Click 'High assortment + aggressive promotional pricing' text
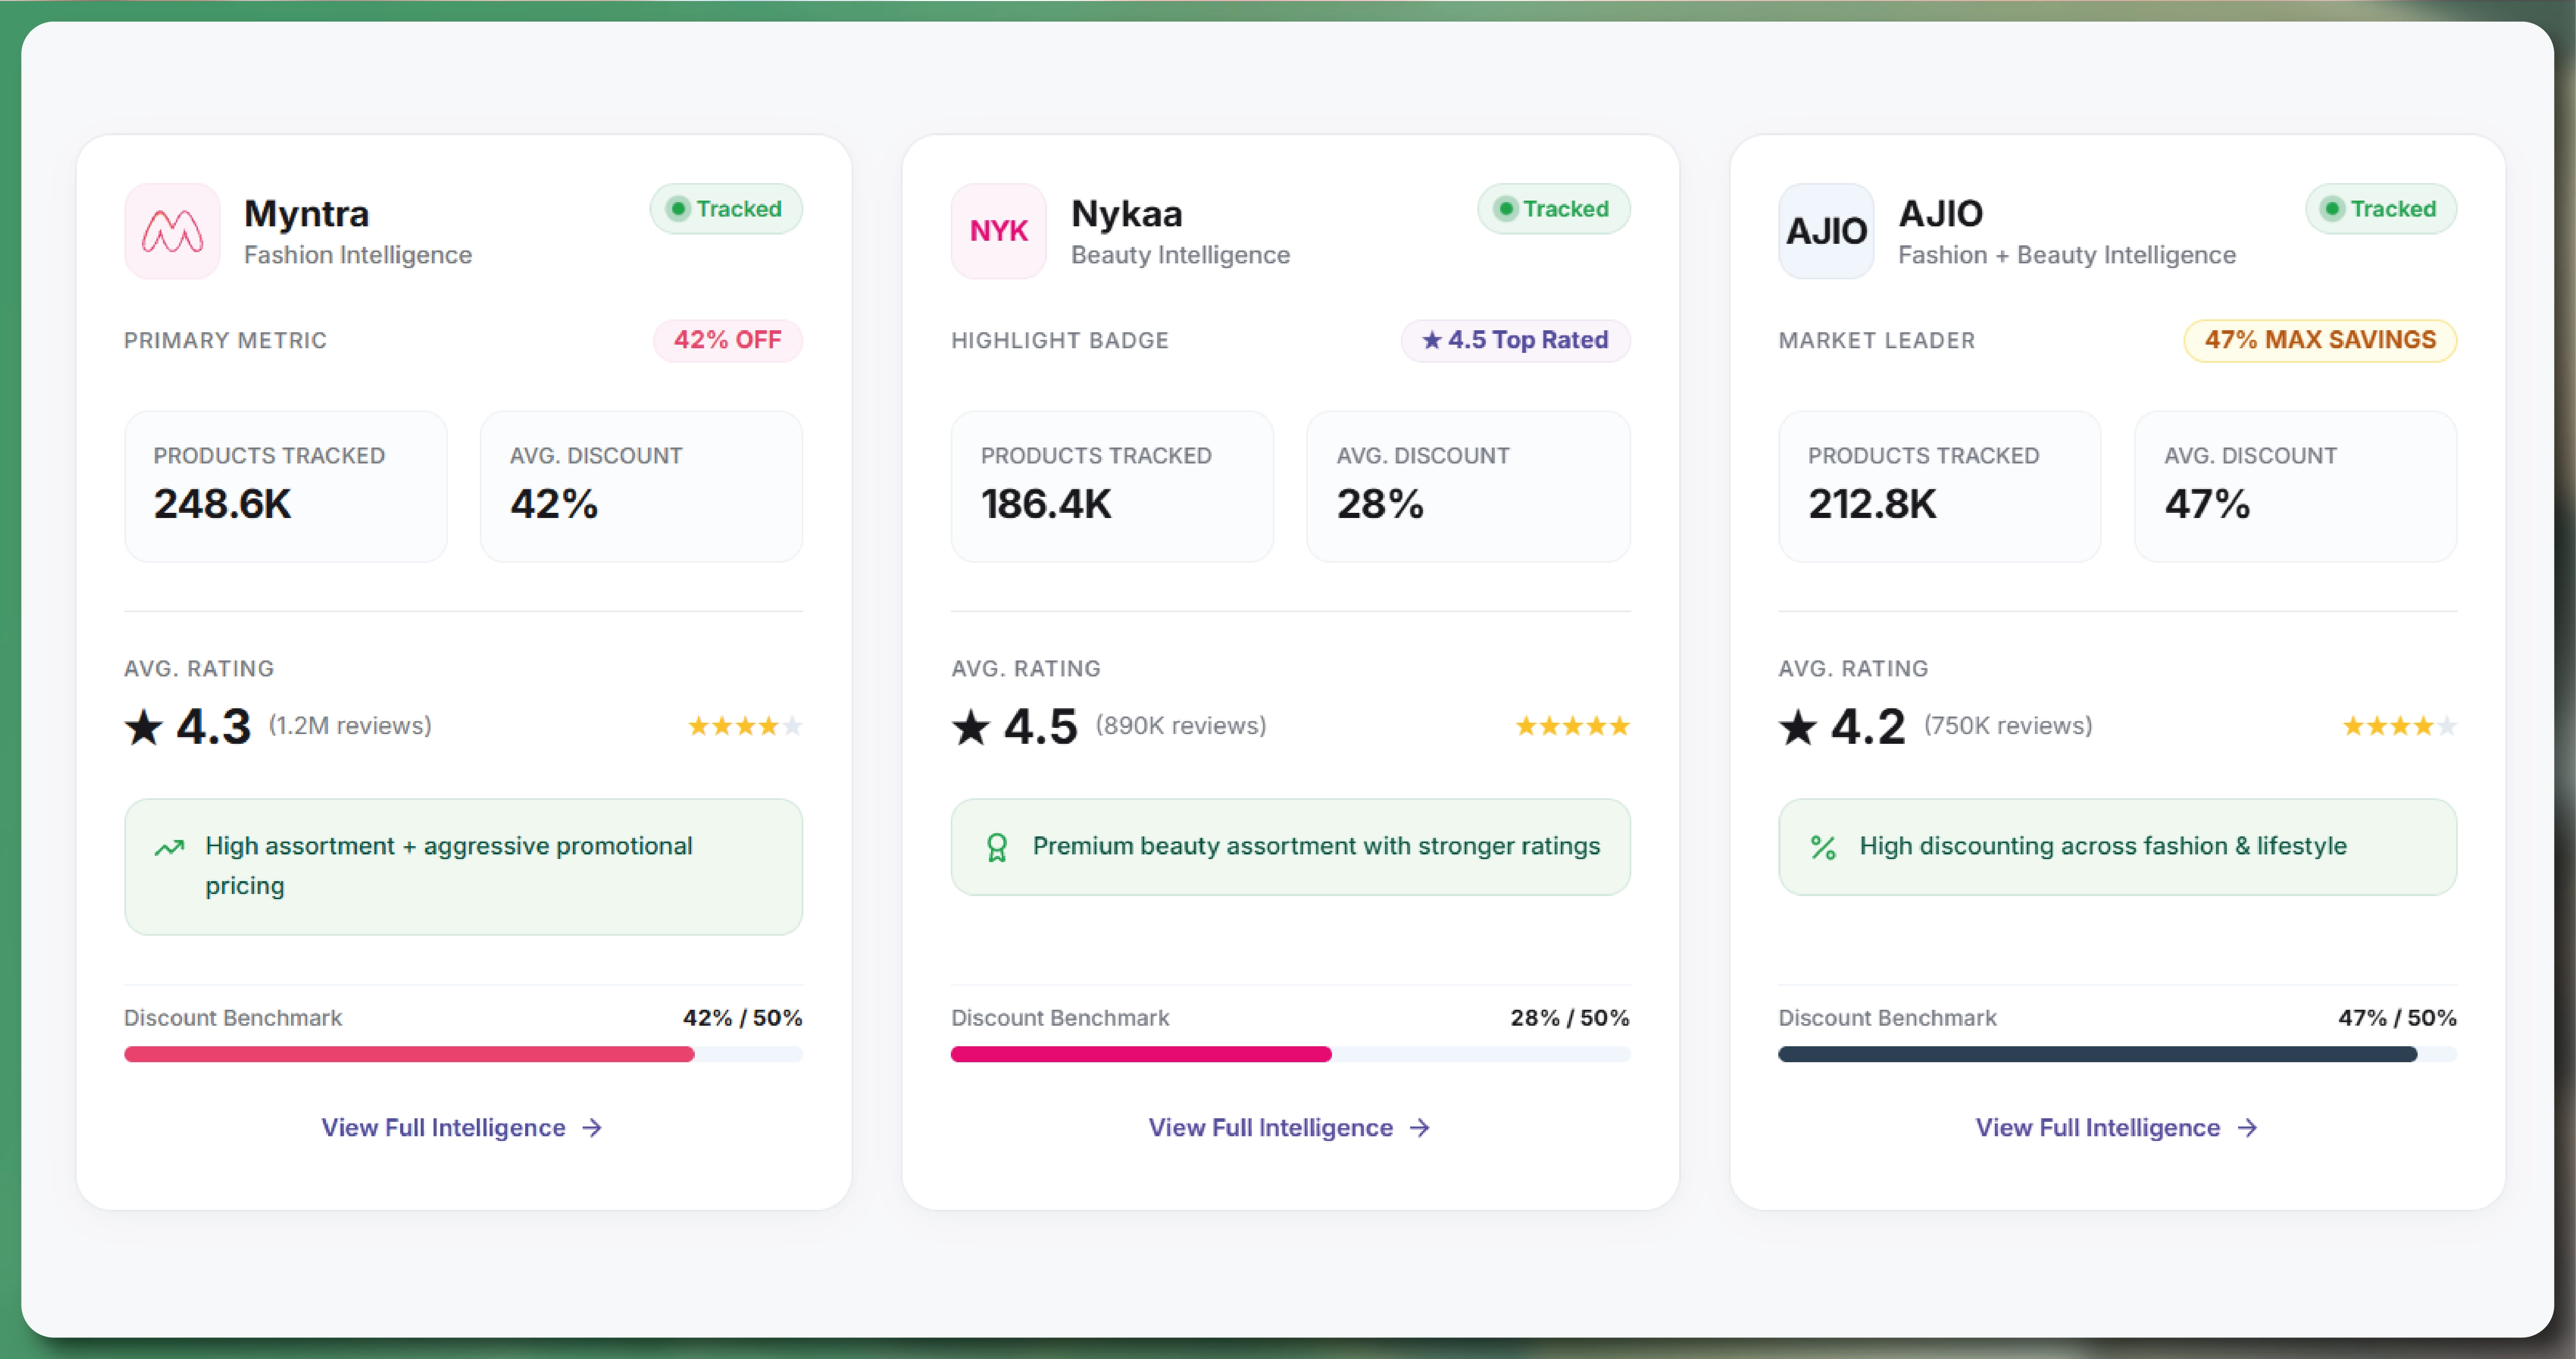 click(x=449, y=866)
